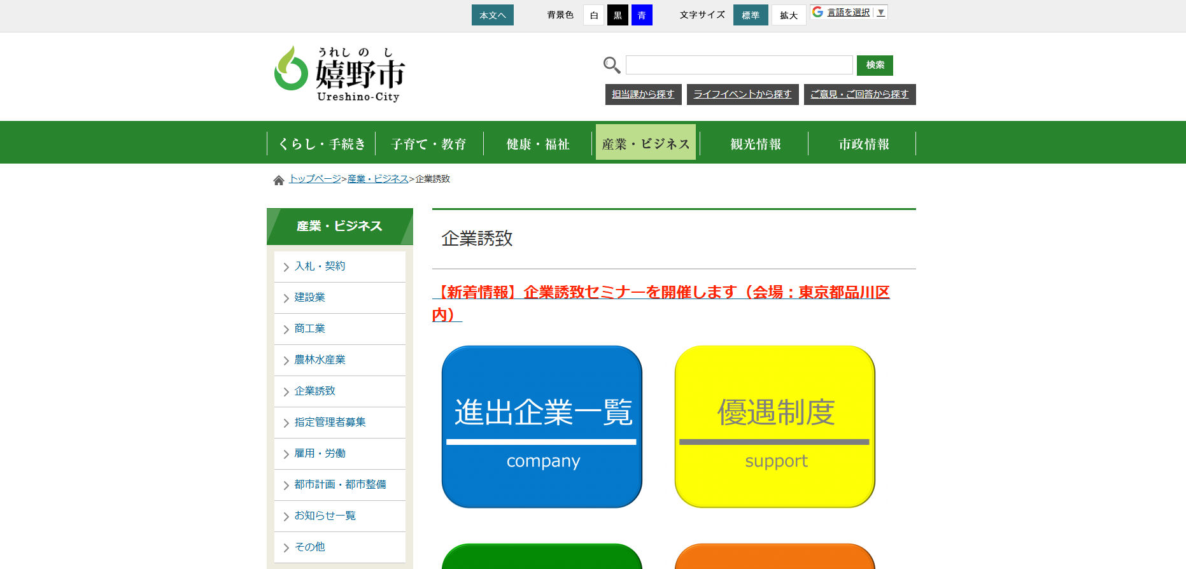The height and width of the screenshot is (569, 1186).
Task: Go to トップページ via breadcrumb
Action: coord(315,179)
